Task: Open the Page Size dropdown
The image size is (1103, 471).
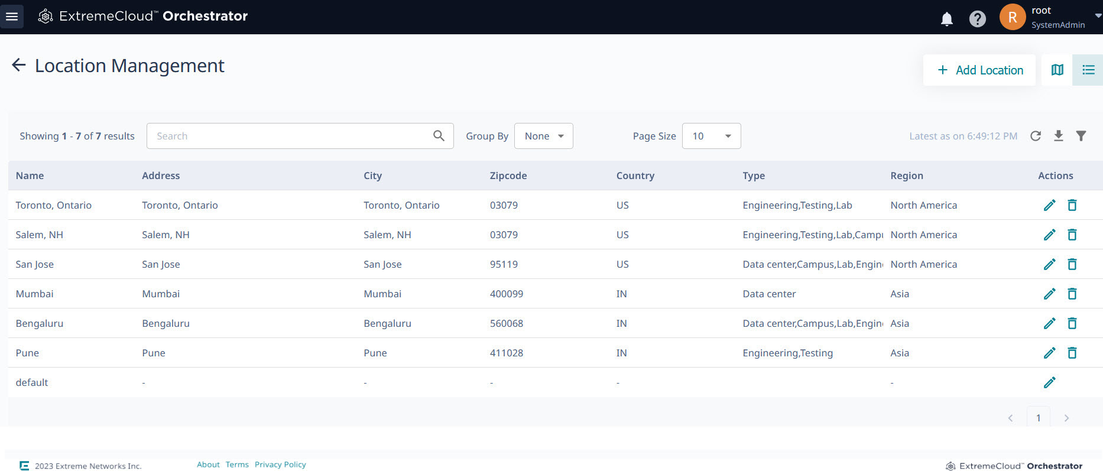Action: click(712, 136)
